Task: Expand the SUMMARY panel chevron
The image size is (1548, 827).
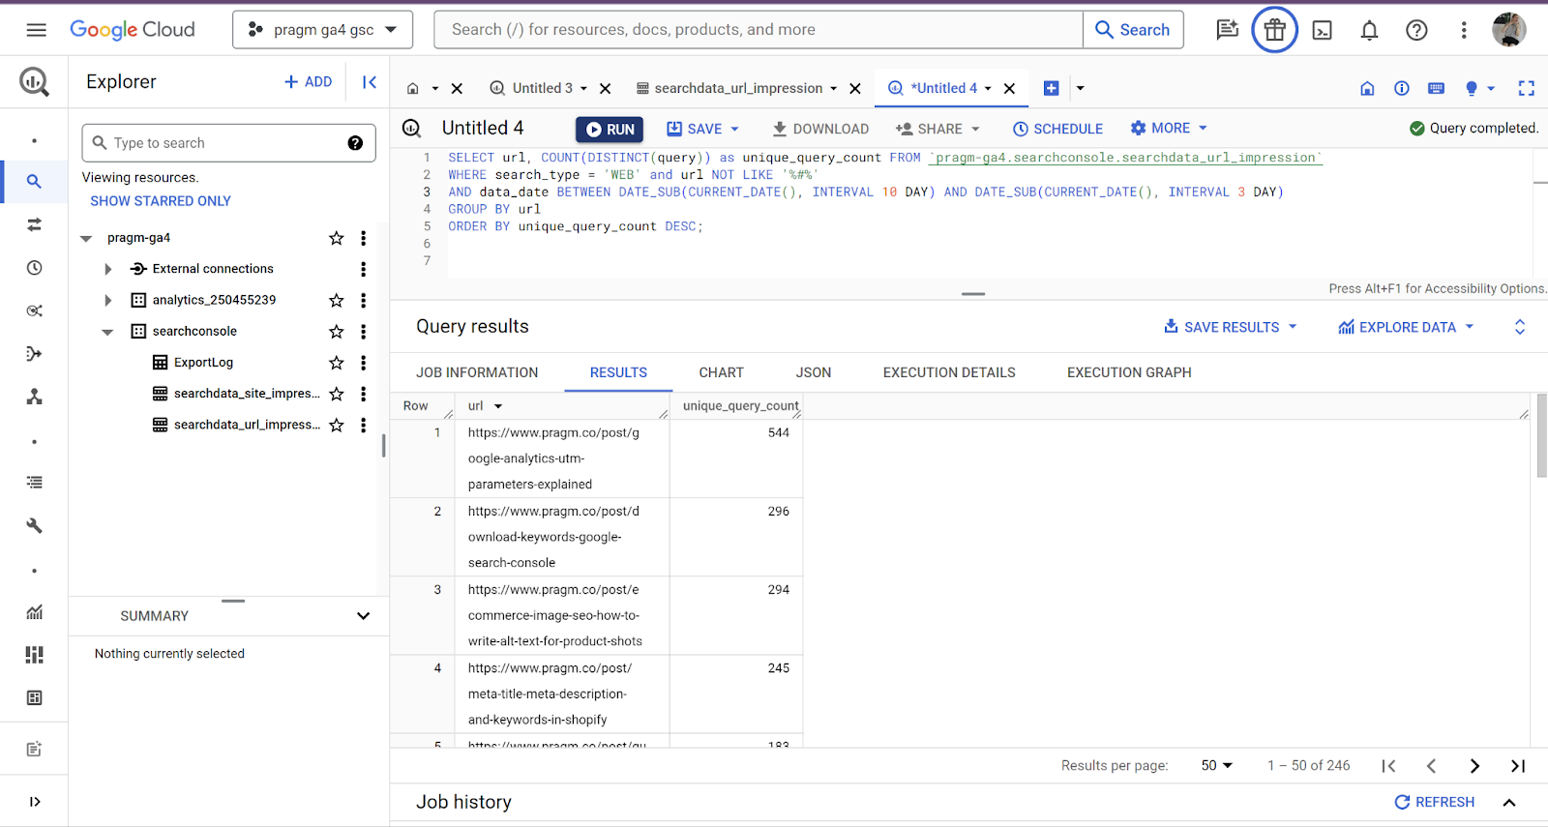Action: coord(363,616)
